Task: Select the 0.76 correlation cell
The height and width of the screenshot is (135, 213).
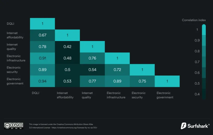Action: tap(92, 58)
